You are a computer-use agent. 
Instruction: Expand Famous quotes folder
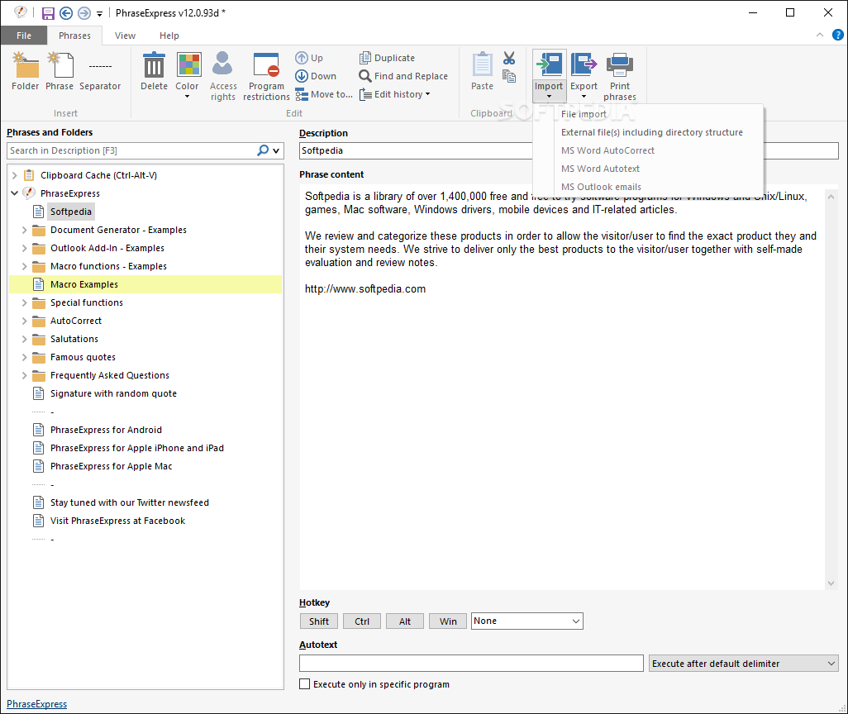pyautogui.click(x=24, y=357)
